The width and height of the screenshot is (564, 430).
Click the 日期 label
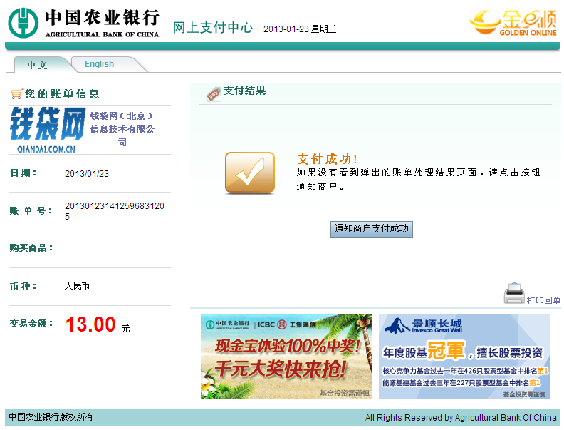click(23, 173)
